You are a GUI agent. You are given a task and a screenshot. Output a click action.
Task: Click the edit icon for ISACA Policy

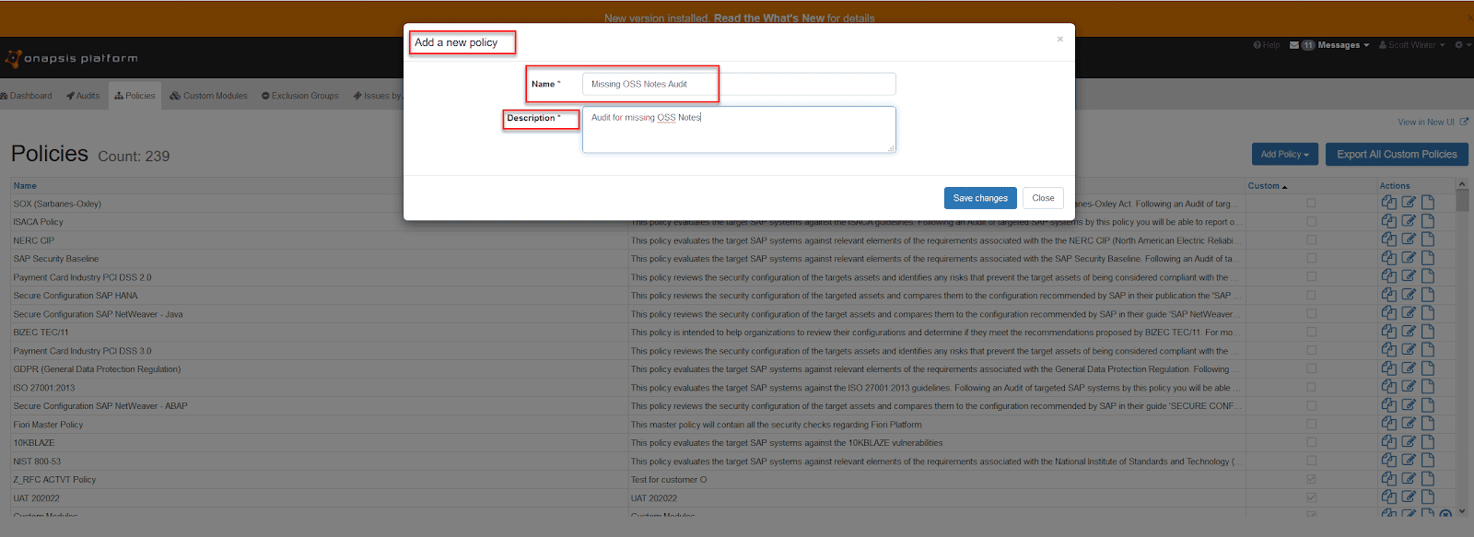1409,221
